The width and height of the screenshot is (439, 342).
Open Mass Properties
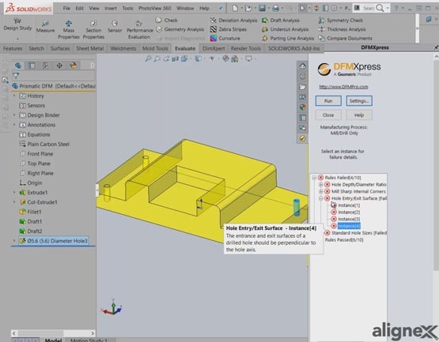coord(68,29)
